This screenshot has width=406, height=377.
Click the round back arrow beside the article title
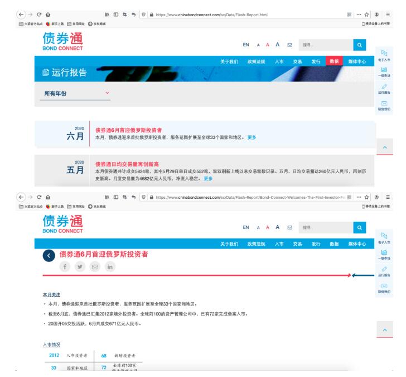pos(50,255)
